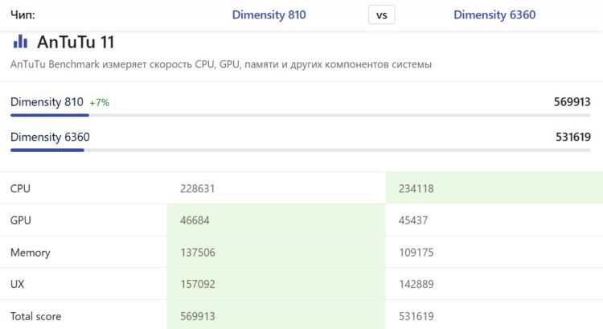Click UX value 142889
The width and height of the screenshot is (603, 329).
416,284
